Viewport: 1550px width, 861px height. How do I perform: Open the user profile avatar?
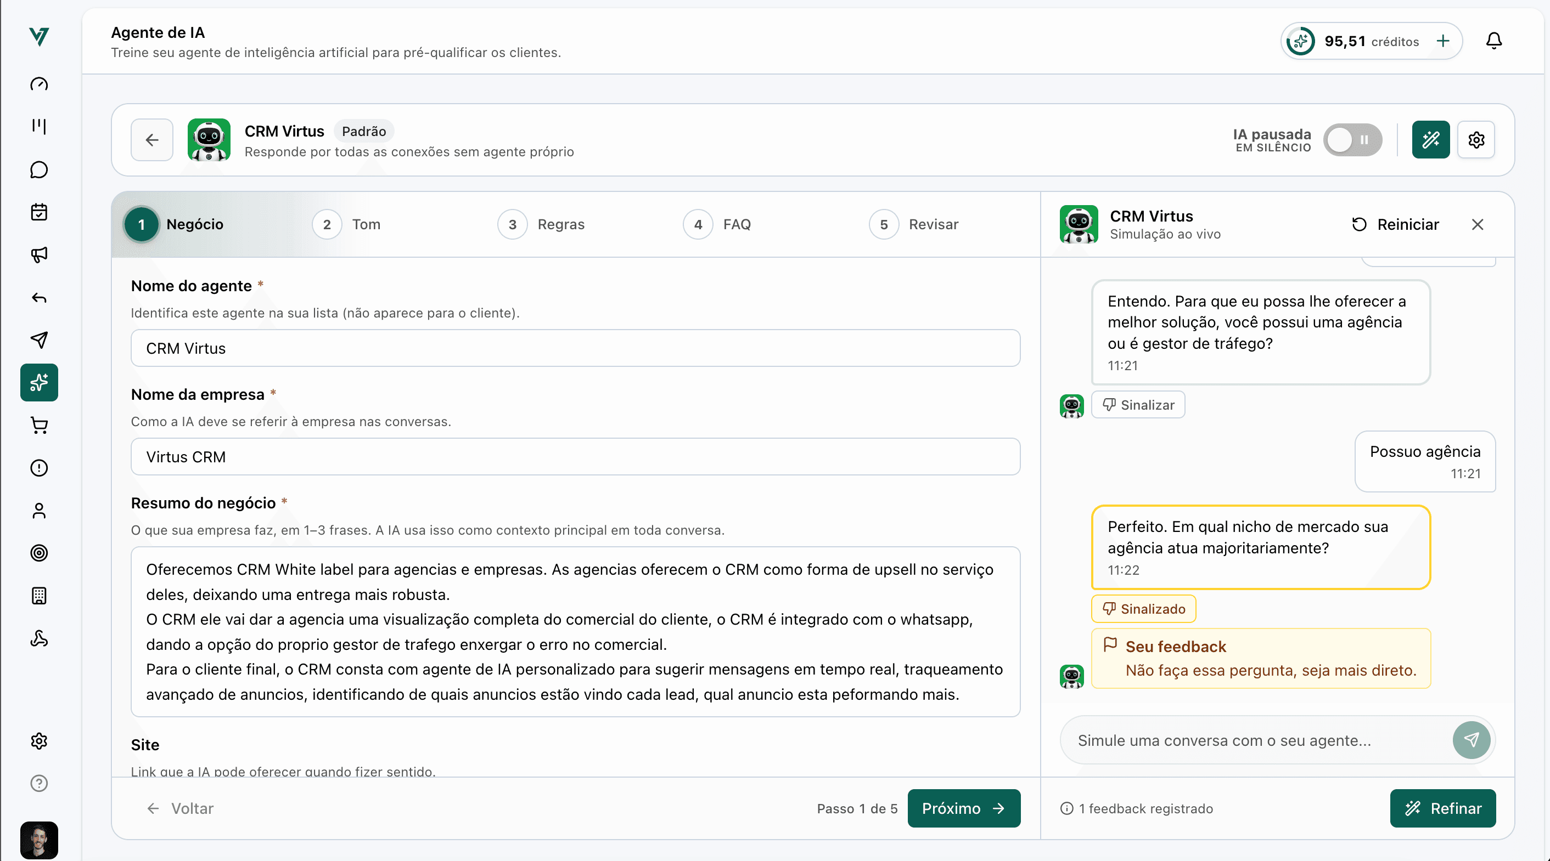tap(39, 840)
